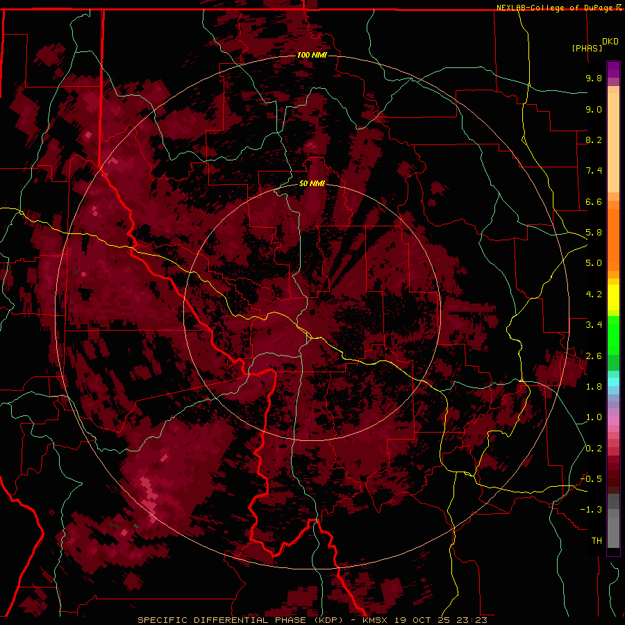Pick the pink segment beside 1.0

613,421
